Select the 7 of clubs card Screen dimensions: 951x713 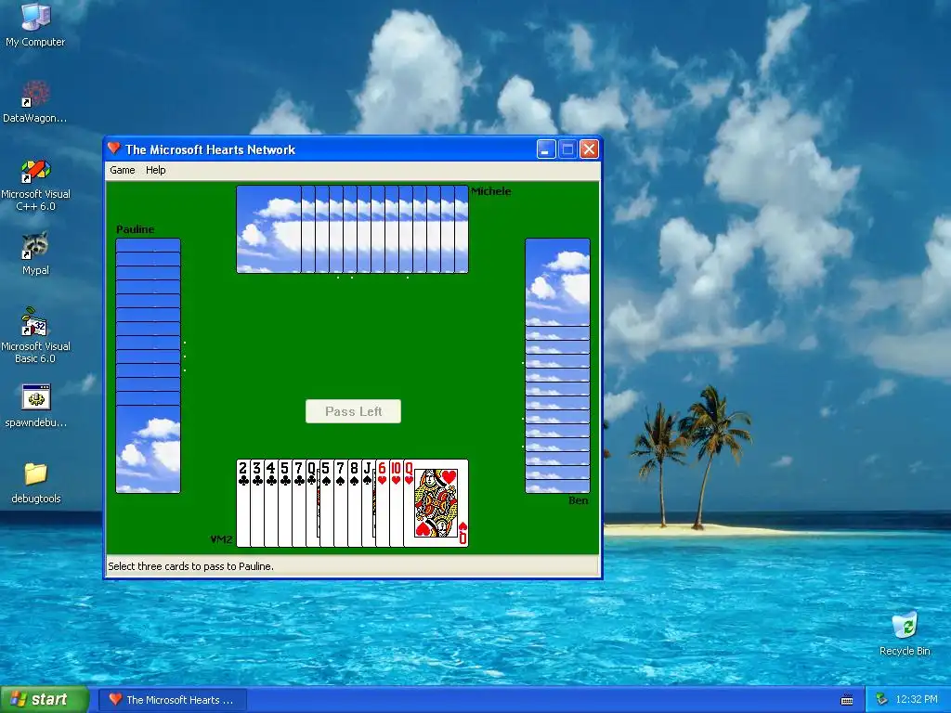299,503
